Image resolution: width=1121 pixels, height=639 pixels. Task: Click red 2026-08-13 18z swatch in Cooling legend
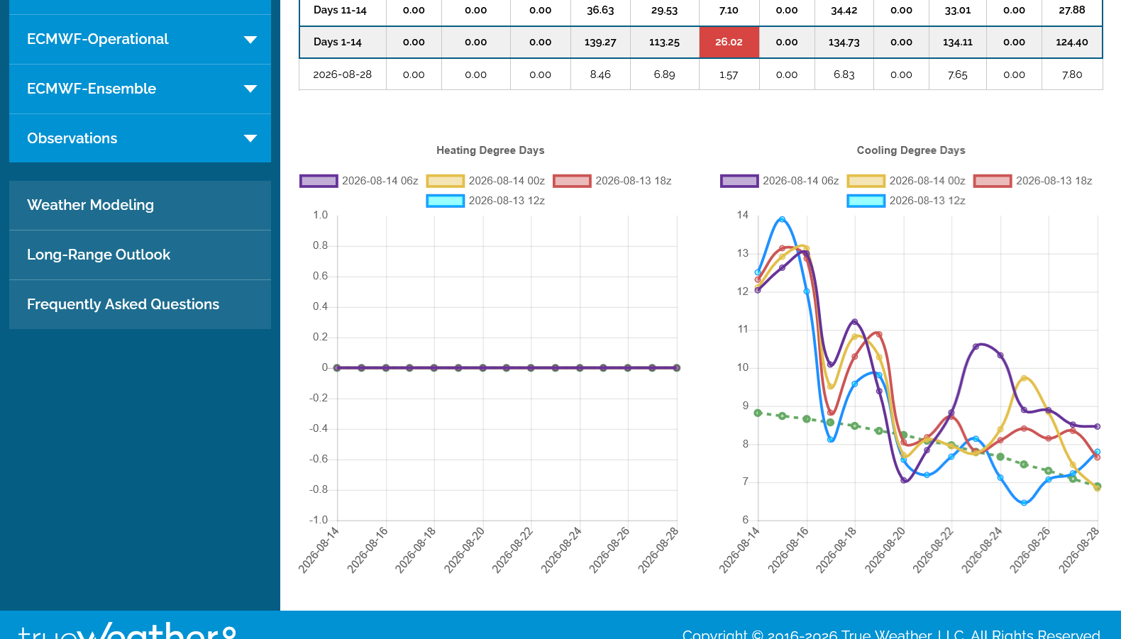coord(993,181)
